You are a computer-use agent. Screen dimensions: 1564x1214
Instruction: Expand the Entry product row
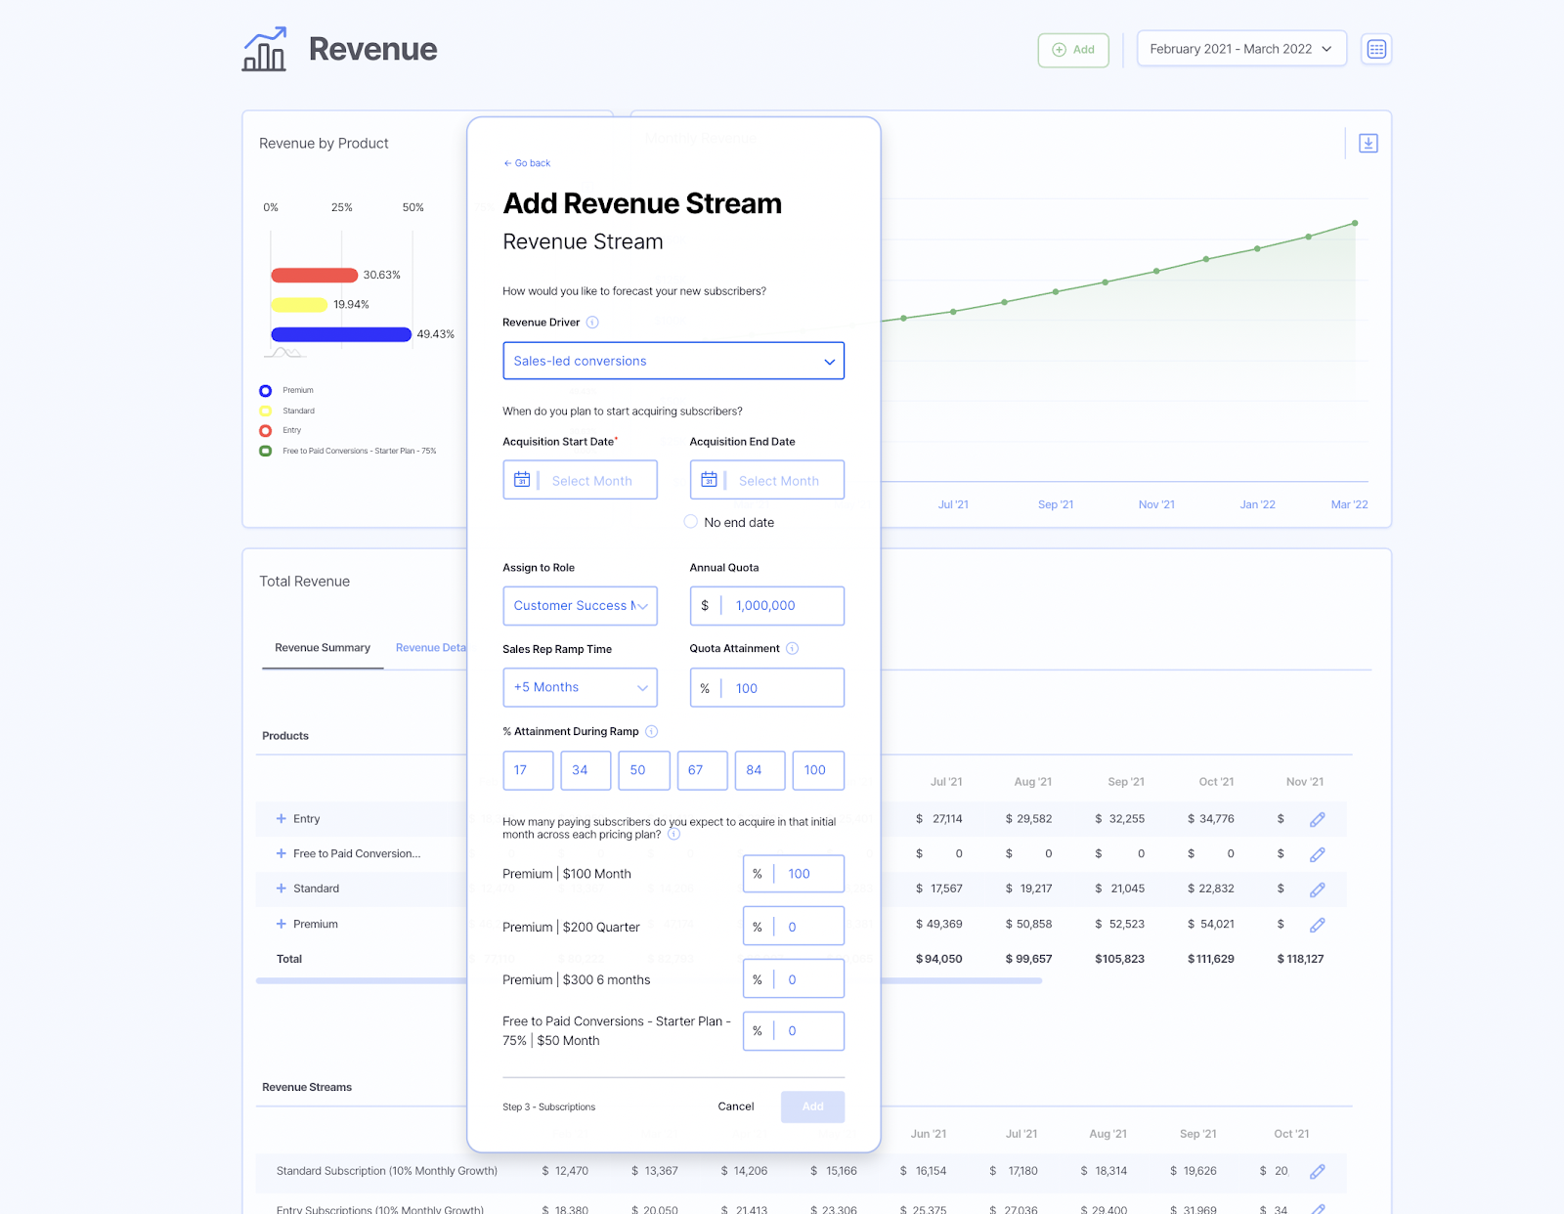click(282, 819)
